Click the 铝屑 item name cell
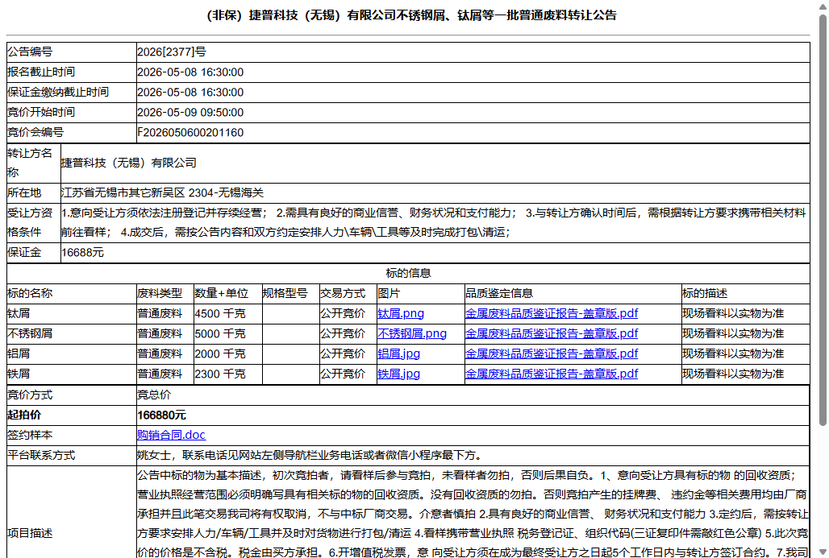The height and width of the screenshot is (558, 829). point(72,353)
